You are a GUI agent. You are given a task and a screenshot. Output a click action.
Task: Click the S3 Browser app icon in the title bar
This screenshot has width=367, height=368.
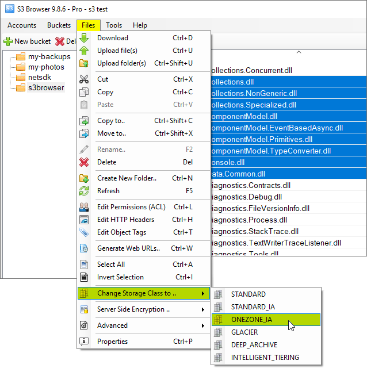(x=10, y=9)
